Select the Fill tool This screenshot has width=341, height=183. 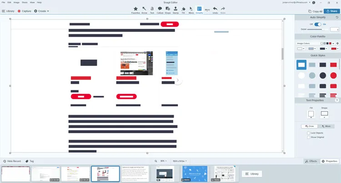pos(183,10)
